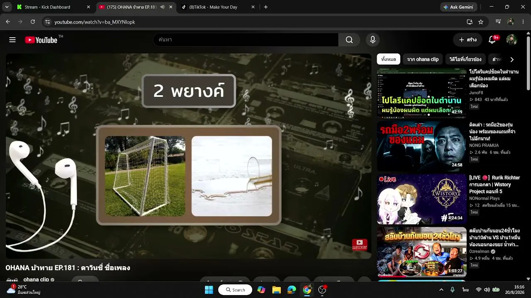Open the YouTube account avatar menu

click(x=512, y=40)
